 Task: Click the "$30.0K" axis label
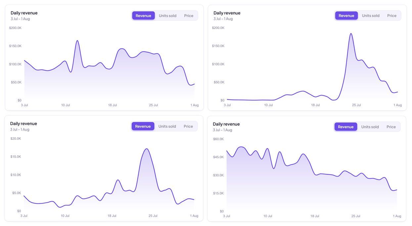[x=218, y=175]
